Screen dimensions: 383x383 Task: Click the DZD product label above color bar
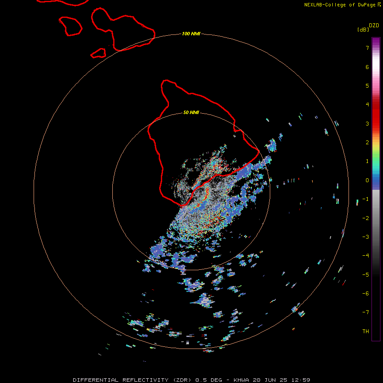pyautogui.click(x=374, y=26)
